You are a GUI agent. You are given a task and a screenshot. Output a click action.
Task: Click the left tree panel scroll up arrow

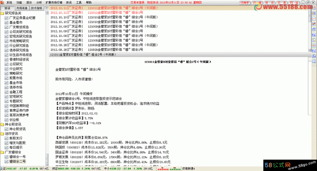point(47,13)
